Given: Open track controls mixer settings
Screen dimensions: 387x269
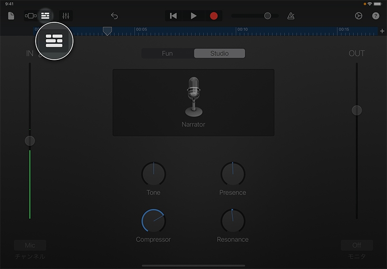Looking at the screenshot, I should [65, 16].
